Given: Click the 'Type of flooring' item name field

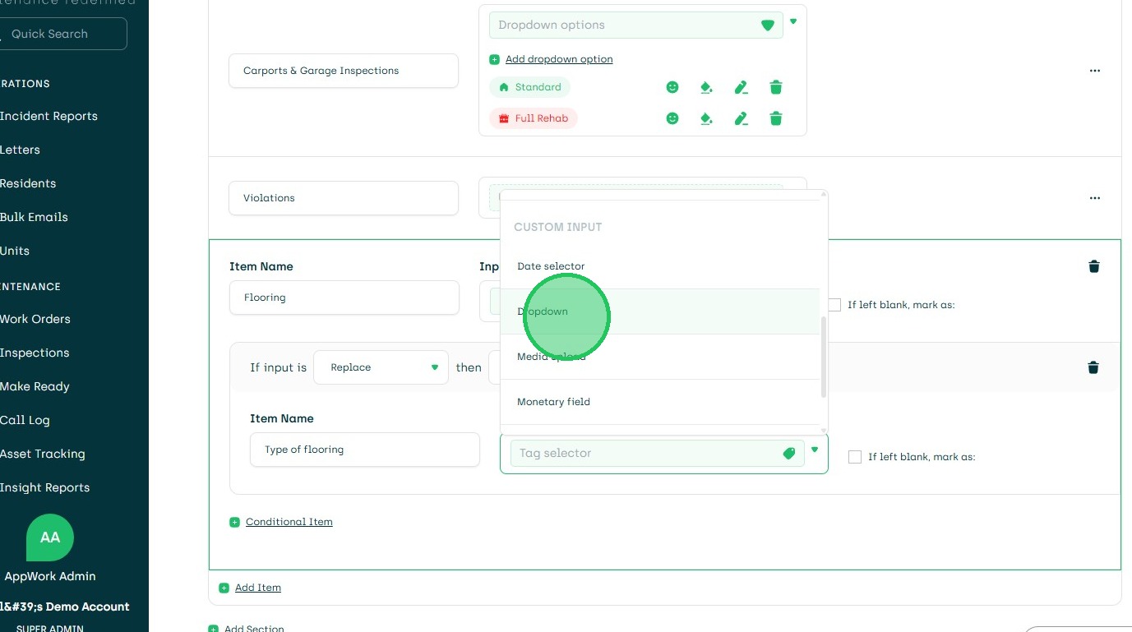Looking at the screenshot, I should (x=364, y=450).
